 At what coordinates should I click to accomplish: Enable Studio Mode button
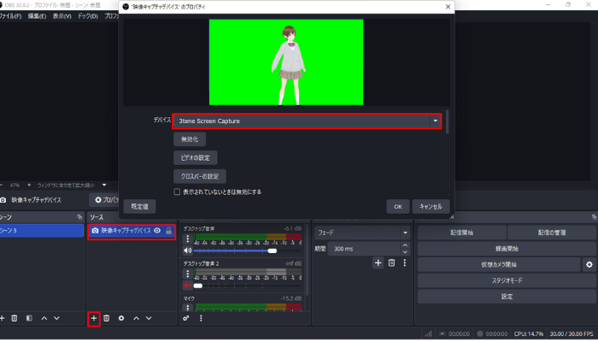click(x=507, y=280)
